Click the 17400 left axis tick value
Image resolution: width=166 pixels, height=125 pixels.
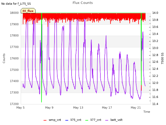[x=14, y=81]
